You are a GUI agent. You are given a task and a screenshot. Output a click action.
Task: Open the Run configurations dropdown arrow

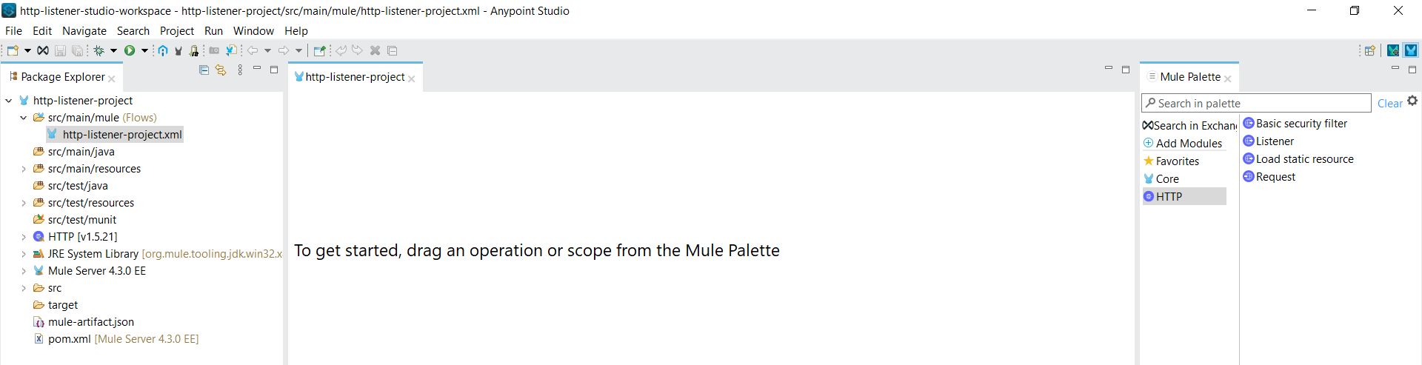[x=144, y=50]
